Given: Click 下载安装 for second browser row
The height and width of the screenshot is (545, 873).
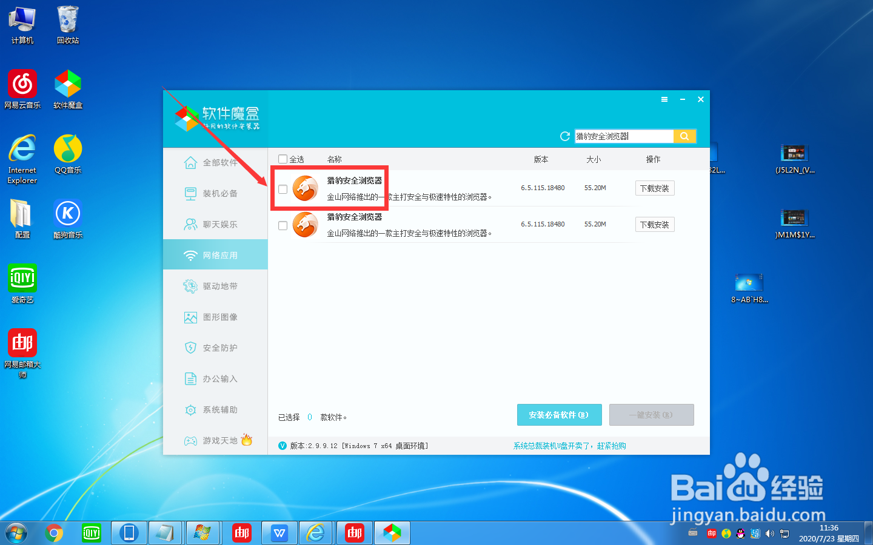Looking at the screenshot, I should [655, 225].
